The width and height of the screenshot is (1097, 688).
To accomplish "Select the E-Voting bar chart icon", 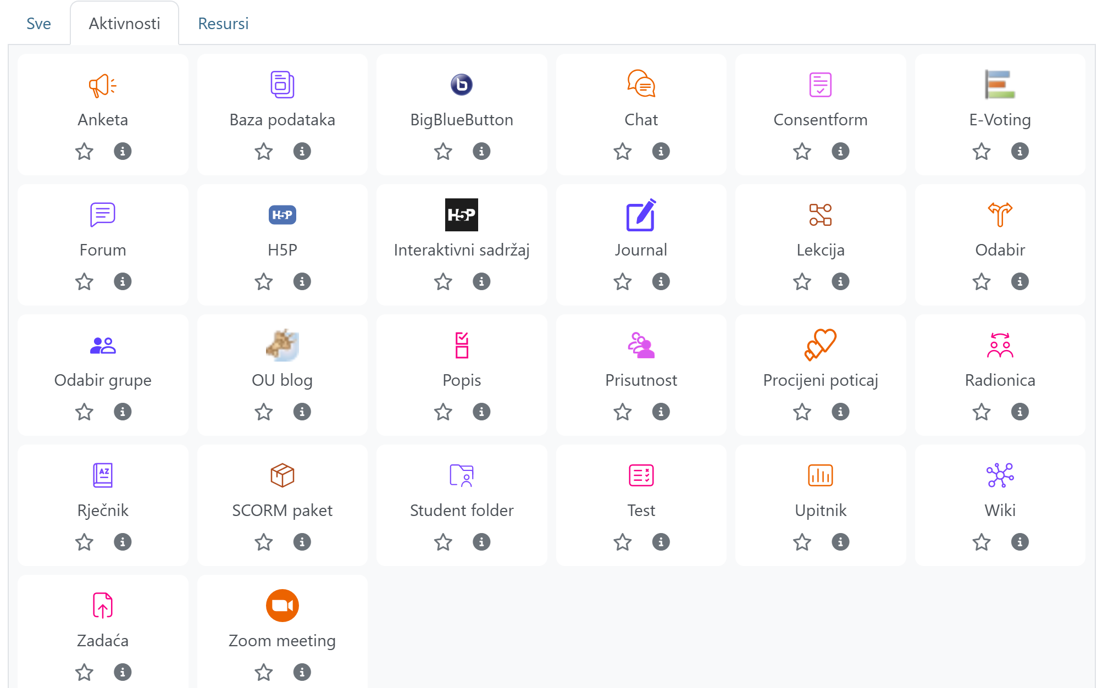I will click(1000, 85).
